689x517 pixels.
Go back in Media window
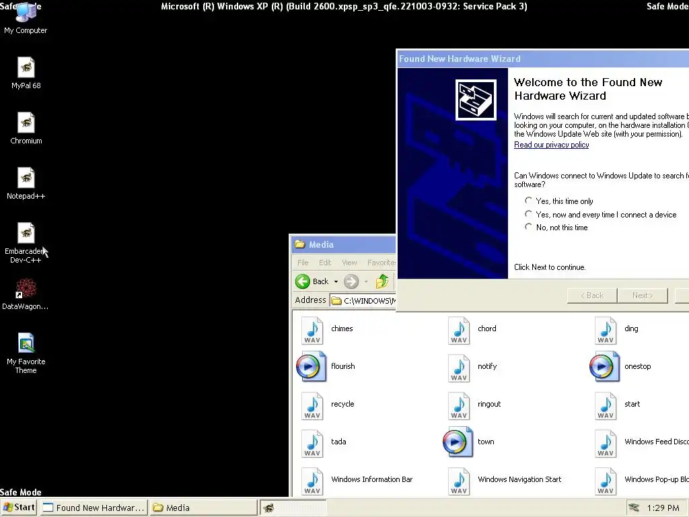pos(312,281)
